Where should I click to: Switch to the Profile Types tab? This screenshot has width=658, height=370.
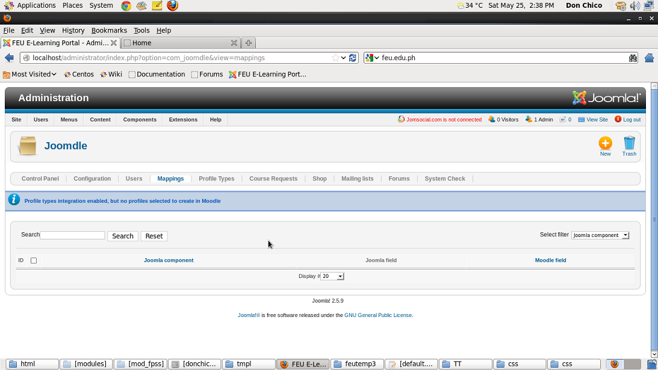(216, 179)
